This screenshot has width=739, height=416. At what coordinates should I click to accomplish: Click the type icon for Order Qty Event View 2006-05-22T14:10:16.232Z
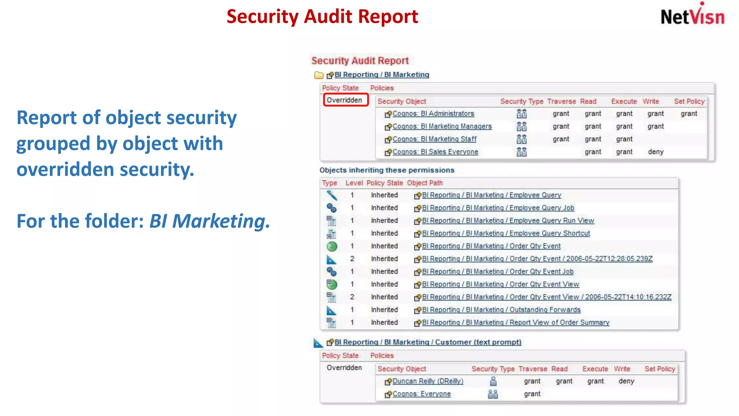pos(331,297)
